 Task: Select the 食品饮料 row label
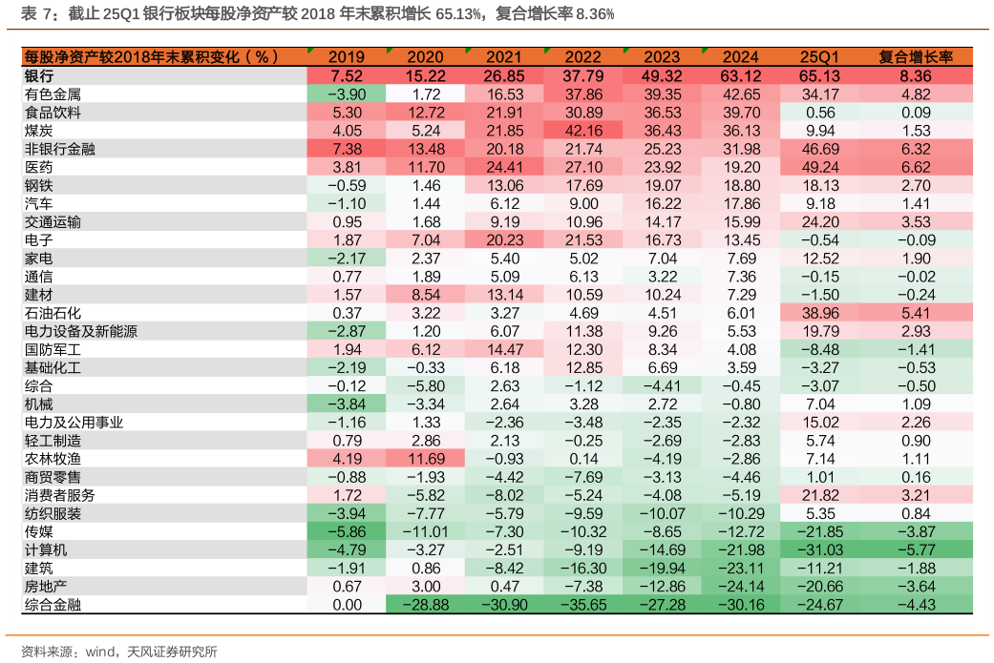point(53,112)
